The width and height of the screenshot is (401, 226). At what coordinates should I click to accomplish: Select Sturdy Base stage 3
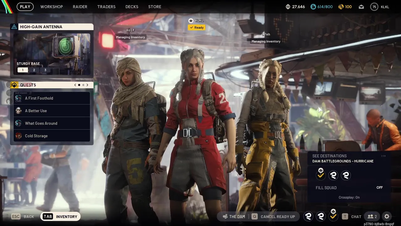click(x=45, y=70)
